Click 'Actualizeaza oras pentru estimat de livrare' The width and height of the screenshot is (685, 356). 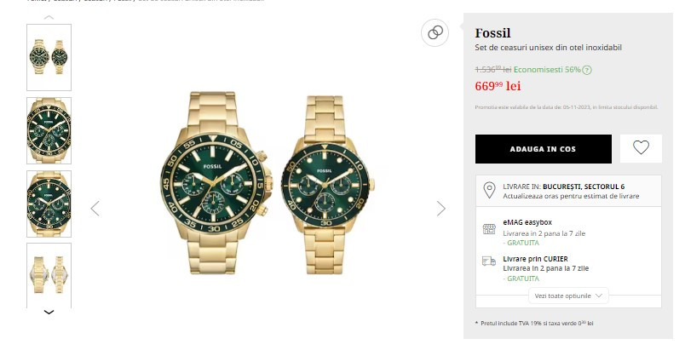click(559, 196)
